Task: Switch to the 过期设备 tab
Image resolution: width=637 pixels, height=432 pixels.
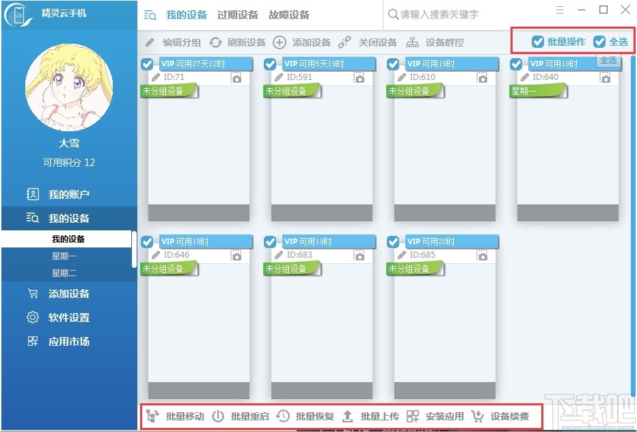Action: 238,15
